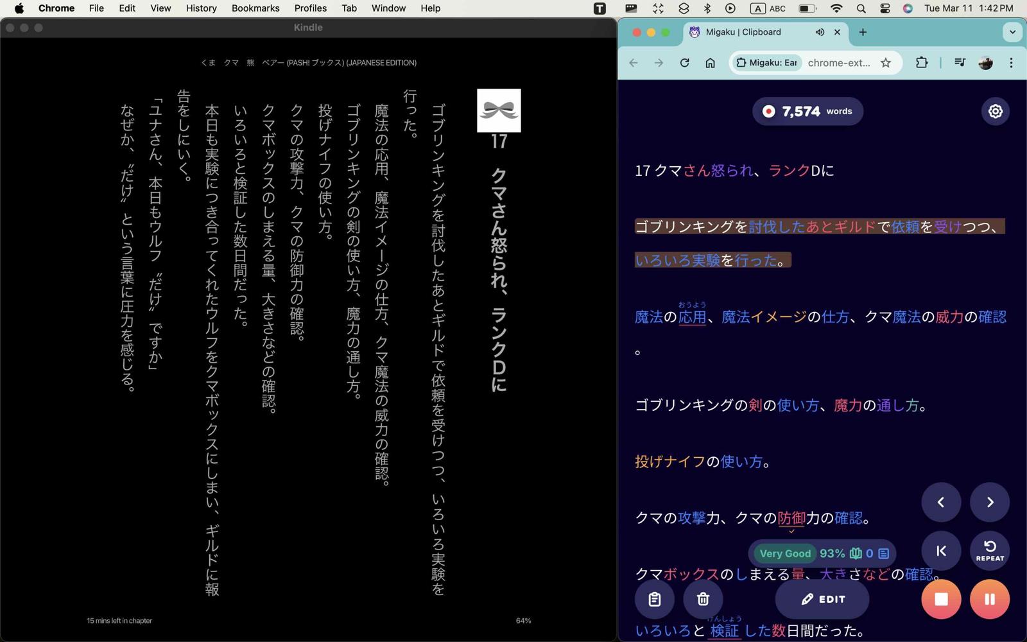Open Chrome's three-dot menu
The image size is (1027, 642).
click(x=1012, y=62)
